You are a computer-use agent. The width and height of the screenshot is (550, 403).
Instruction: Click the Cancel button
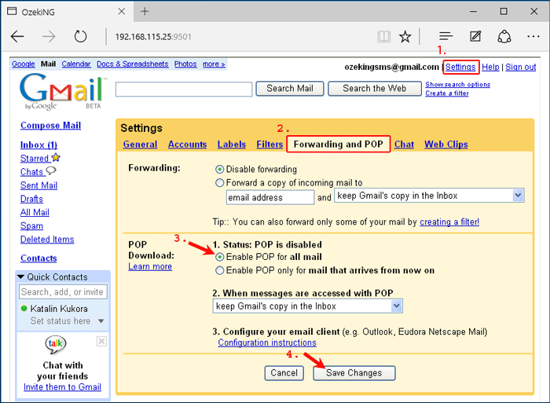(x=284, y=373)
